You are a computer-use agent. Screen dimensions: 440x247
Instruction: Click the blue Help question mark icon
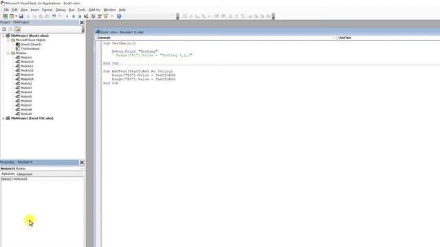[x=119, y=16]
